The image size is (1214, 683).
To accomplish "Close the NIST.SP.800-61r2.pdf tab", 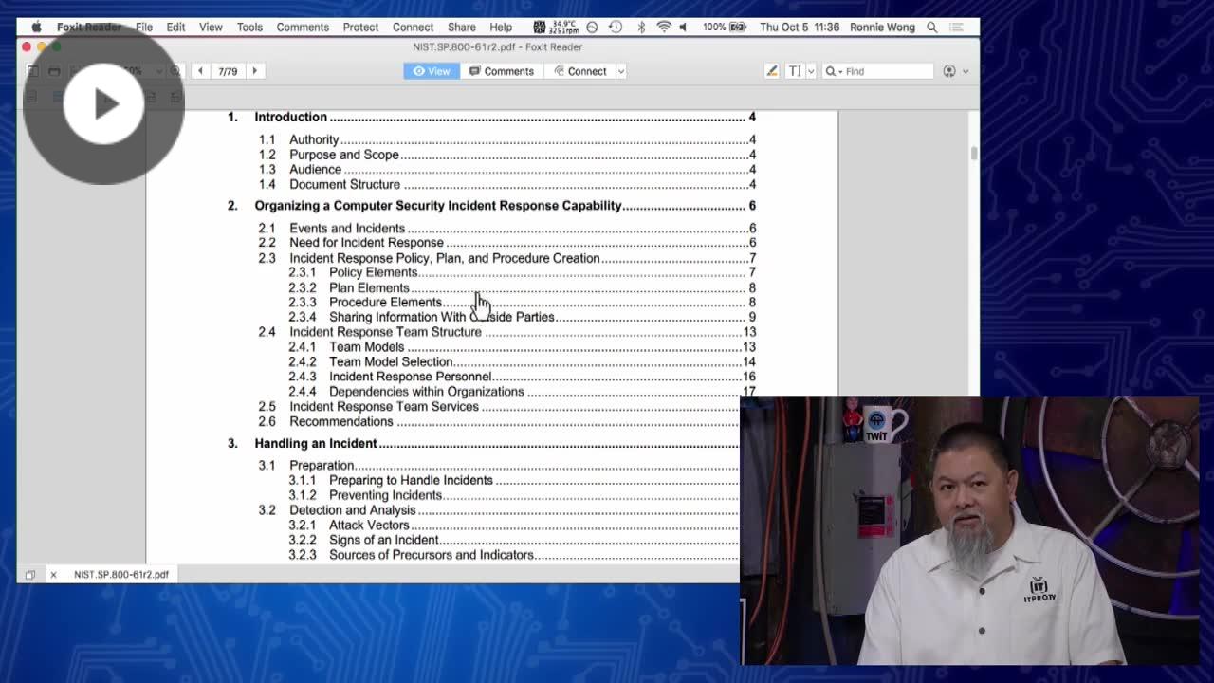I will (x=53, y=574).
